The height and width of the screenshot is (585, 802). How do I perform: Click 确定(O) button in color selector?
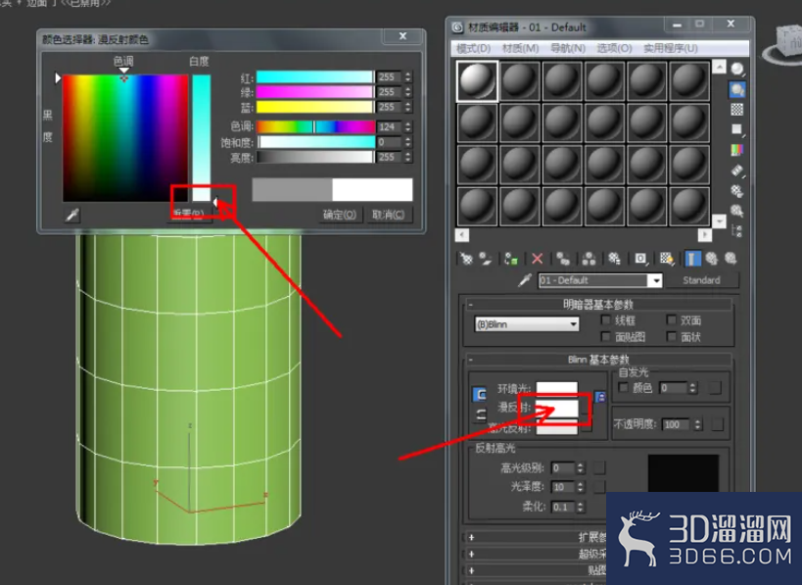(x=340, y=215)
